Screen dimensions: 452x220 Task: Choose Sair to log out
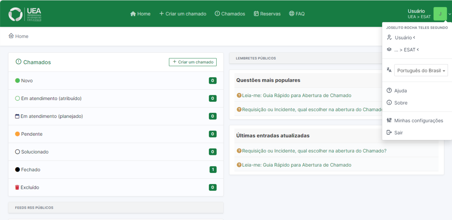pos(398,133)
